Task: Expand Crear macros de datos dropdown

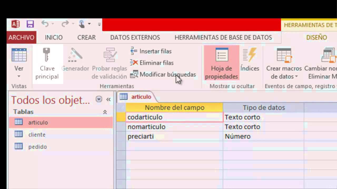Action: pos(296,77)
